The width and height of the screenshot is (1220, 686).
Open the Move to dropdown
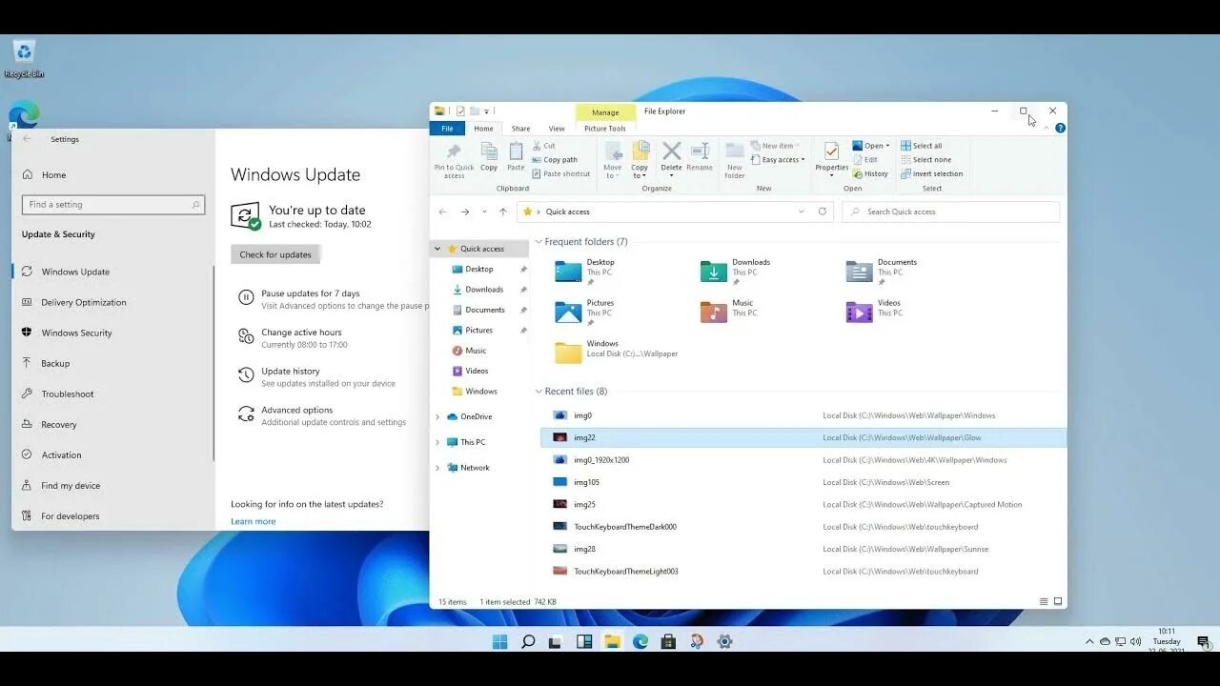pyautogui.click(x=613, y=176)
